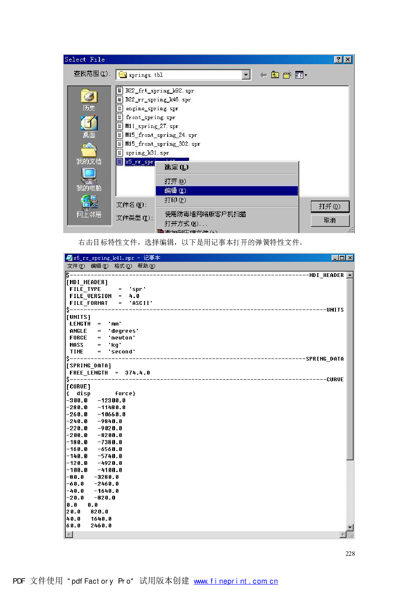Click Notepad vertical scrollbar up arrow
Image resolution: width=418 pixels, height=592 pixels.
[x=350, y=275]
